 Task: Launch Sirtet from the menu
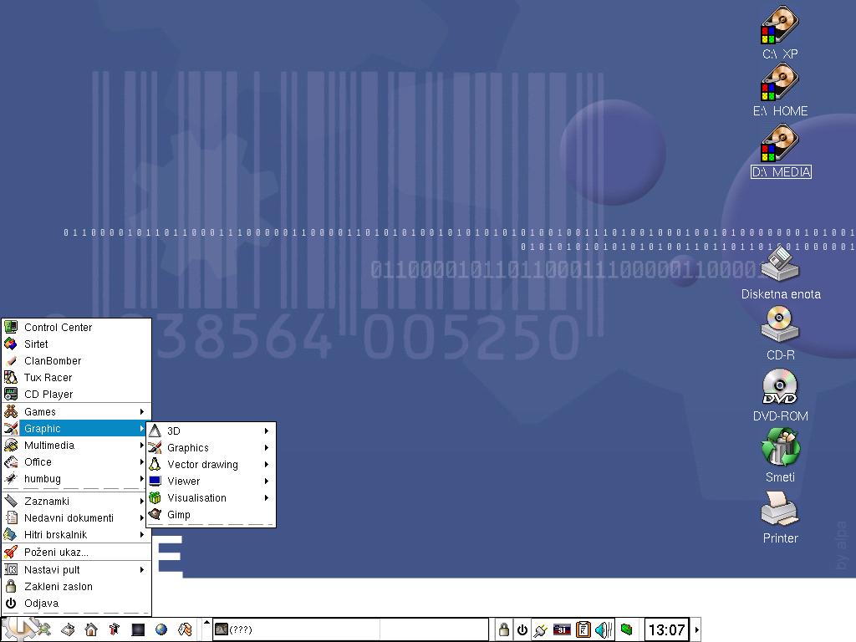click(76, 344)
